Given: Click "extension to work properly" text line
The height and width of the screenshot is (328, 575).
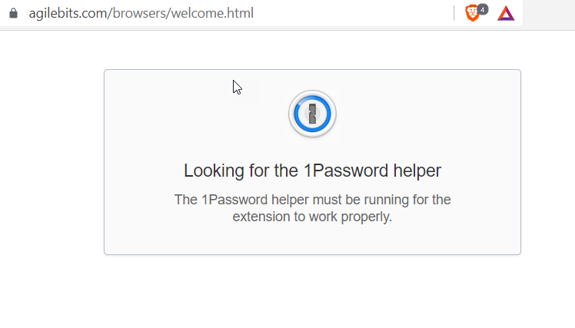Looking at the screenshot, I should click(312, 217).
